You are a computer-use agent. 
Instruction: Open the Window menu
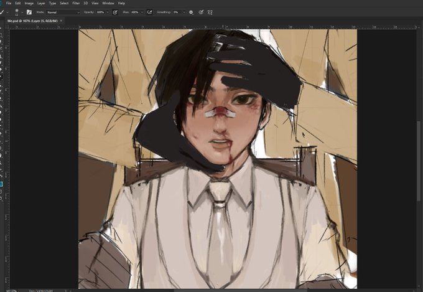[108, 3]
